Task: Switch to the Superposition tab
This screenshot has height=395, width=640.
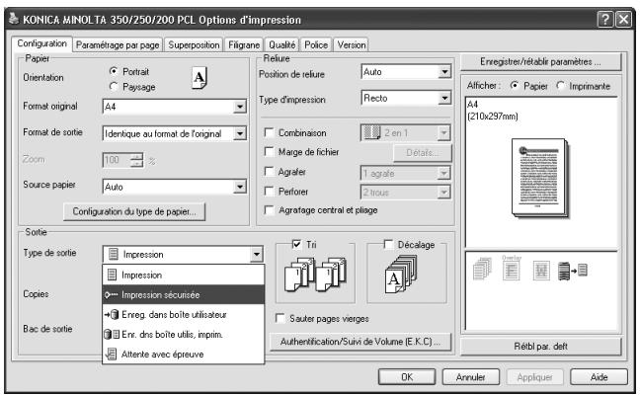Action: 194,44
